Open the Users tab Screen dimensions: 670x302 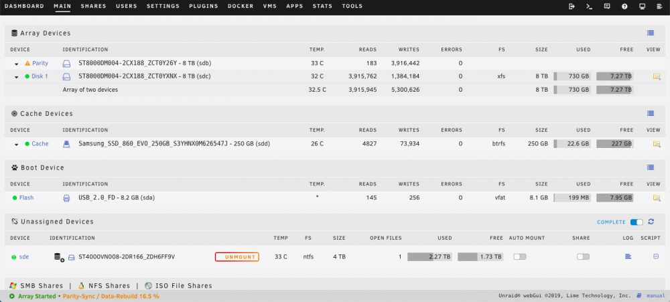click(127, 7)
